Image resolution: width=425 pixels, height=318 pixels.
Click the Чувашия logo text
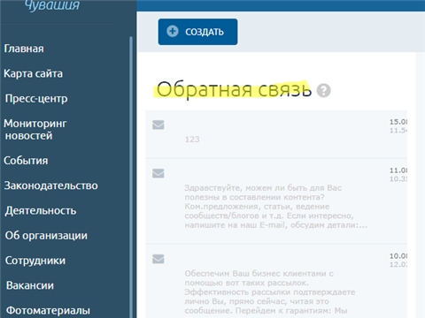[52, 5]
